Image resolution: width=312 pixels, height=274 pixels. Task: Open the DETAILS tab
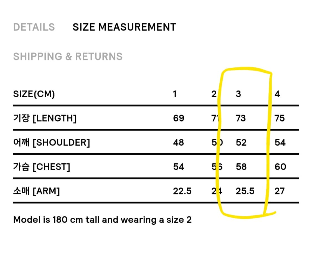(x=34, y=27)
